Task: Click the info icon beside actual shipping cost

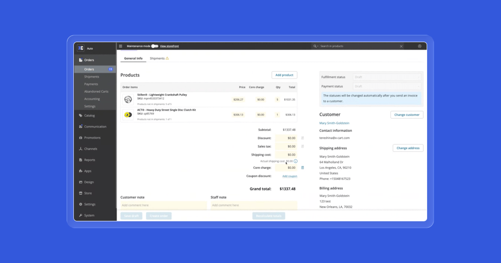Action: tap(296, 161)
